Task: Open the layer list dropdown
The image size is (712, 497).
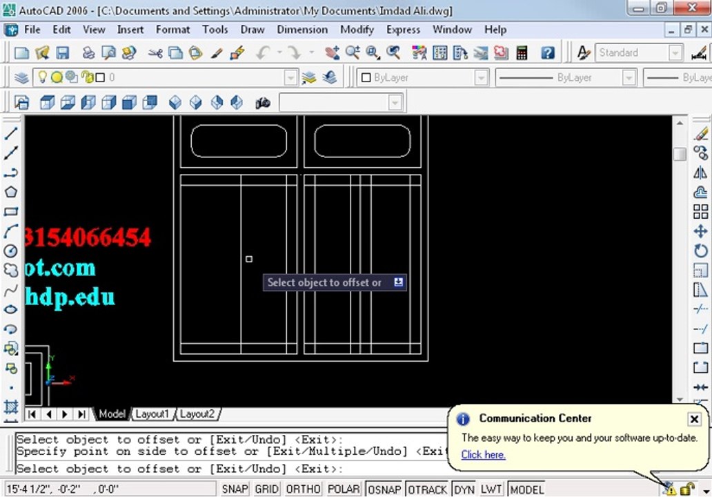Action: pos(290,78)
